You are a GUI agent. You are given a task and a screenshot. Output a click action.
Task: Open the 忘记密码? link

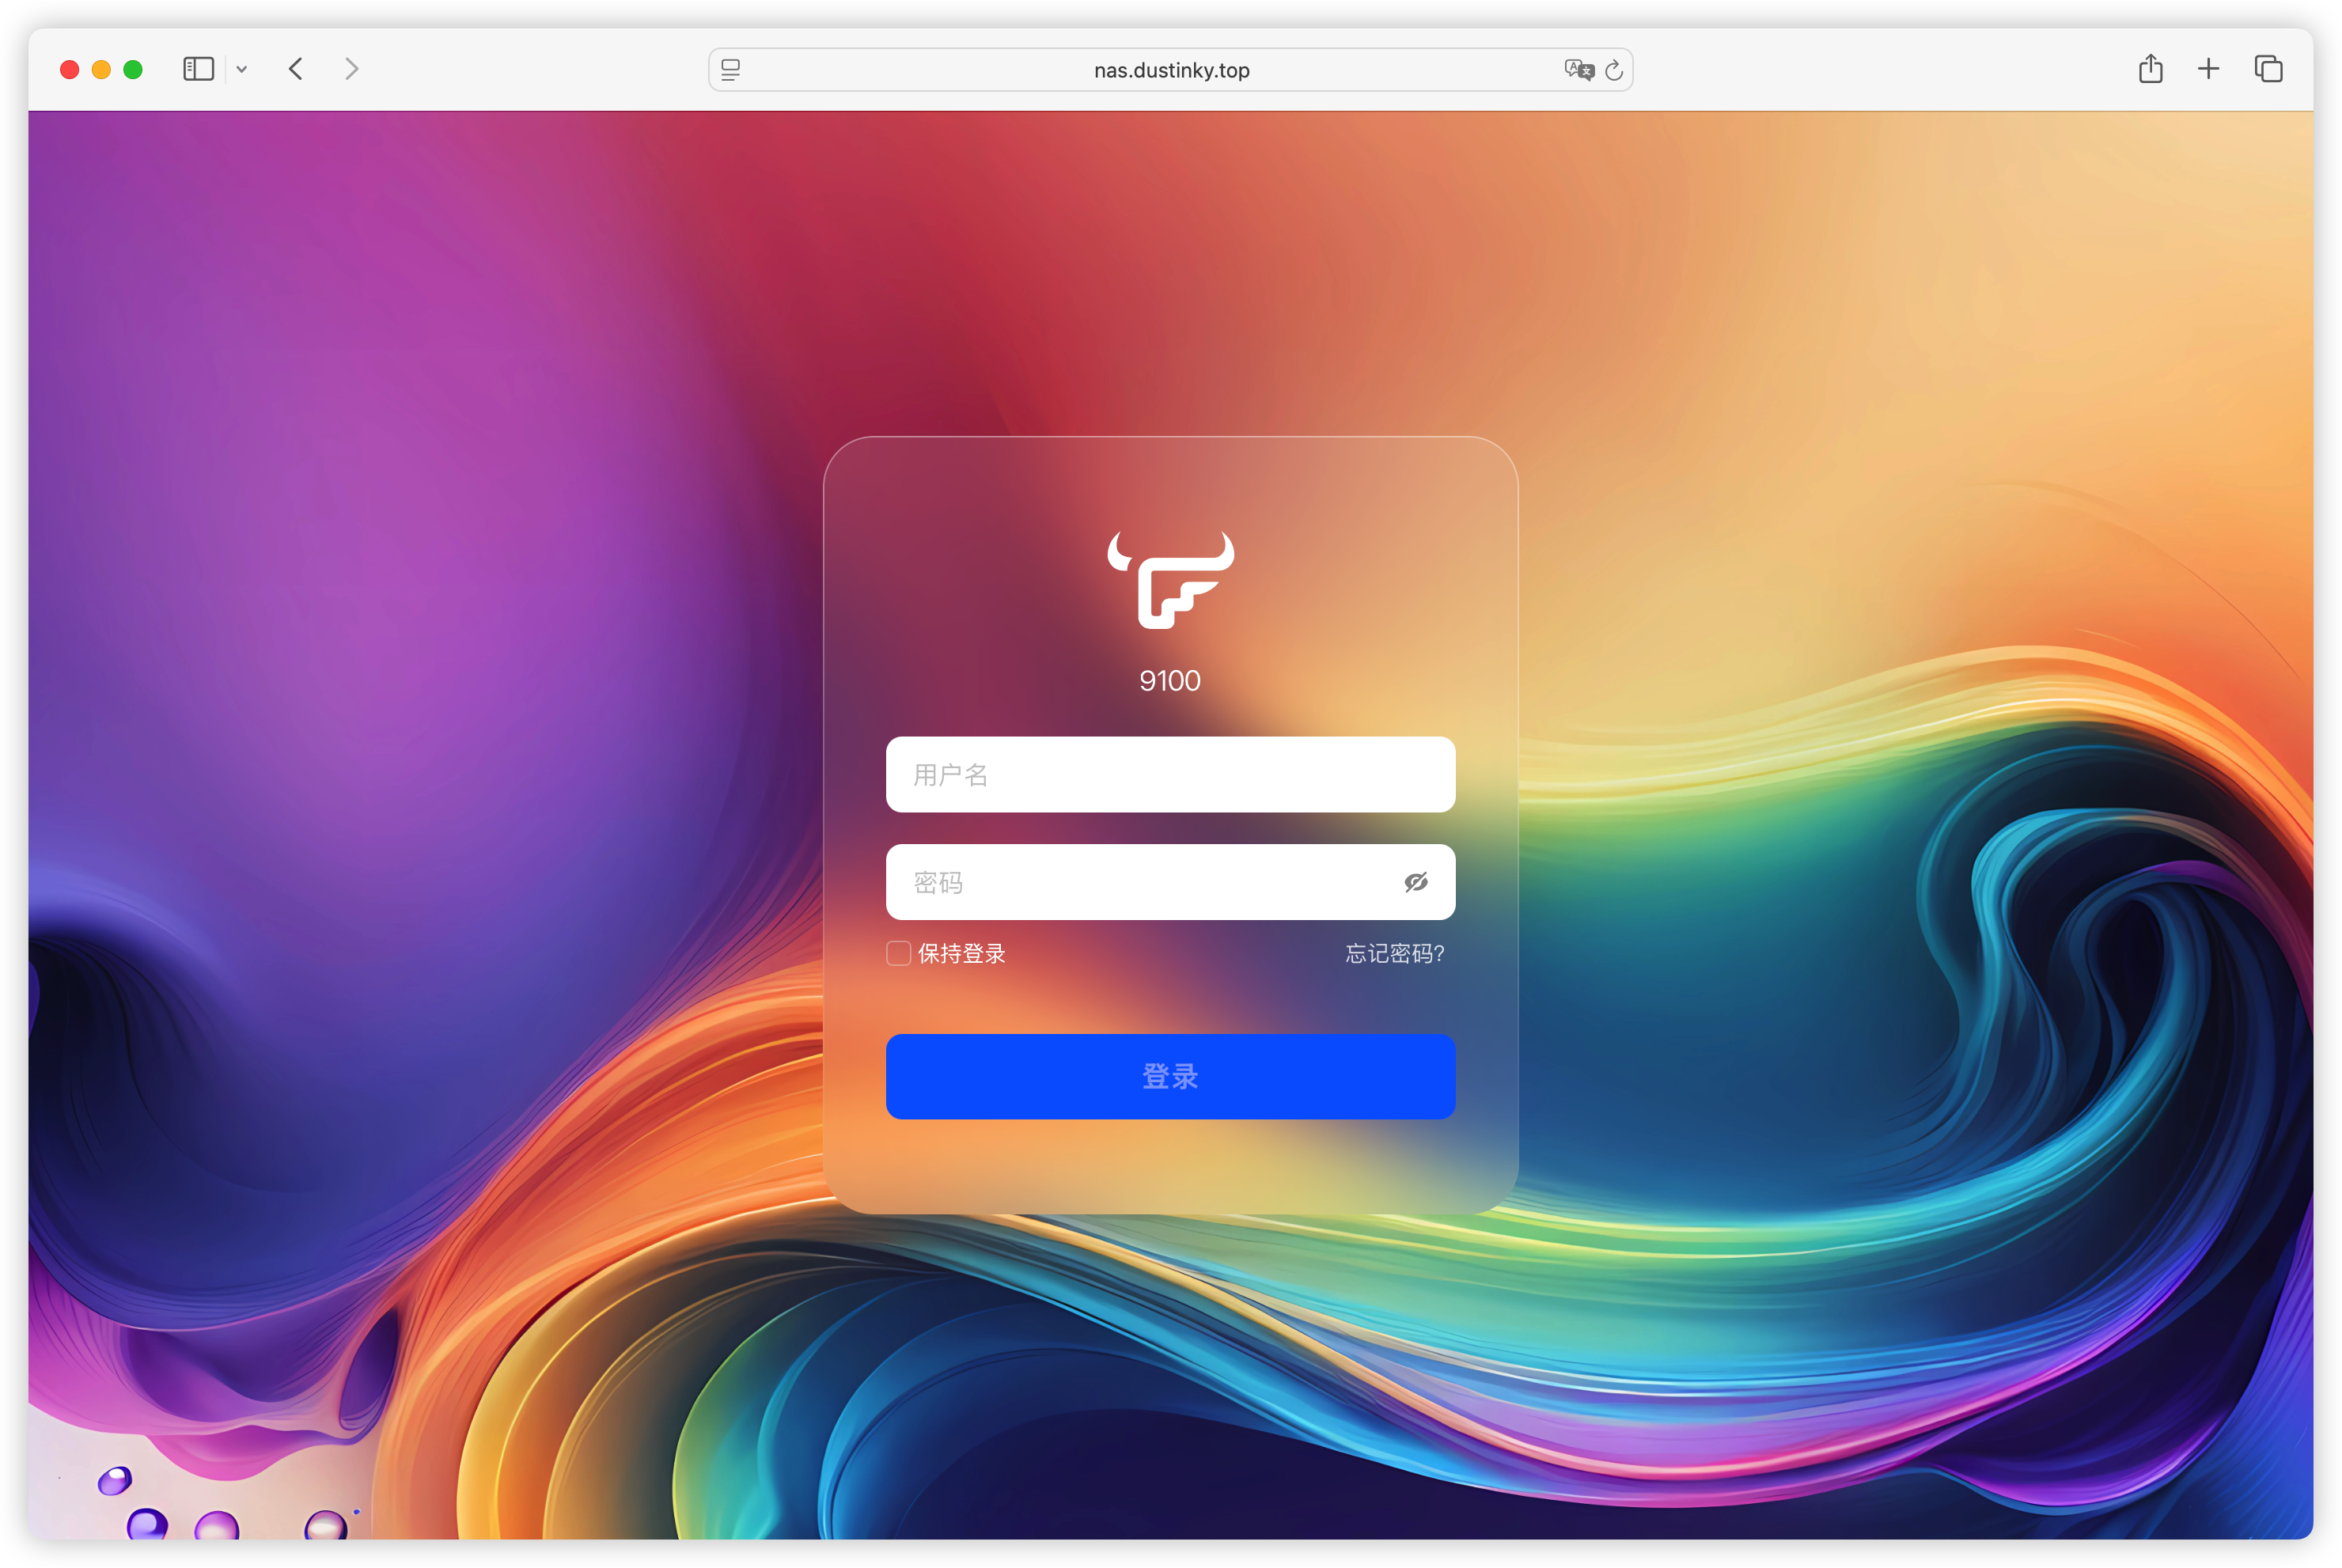(1395, 954)
